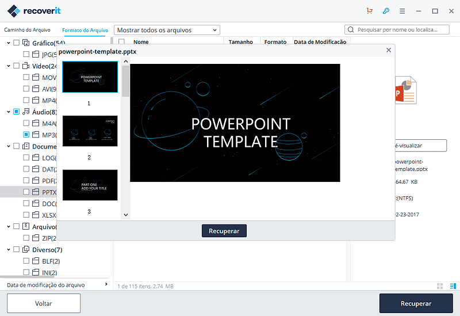Click the key registration icon
460x316 pixels.
pyautogui.click(x=386, y=11)
